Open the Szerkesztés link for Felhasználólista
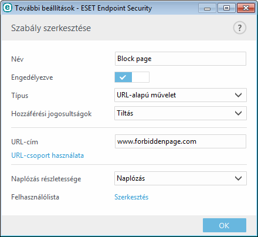Image resolution: width=258 pixels, height=237 pixels. (131, 197)
